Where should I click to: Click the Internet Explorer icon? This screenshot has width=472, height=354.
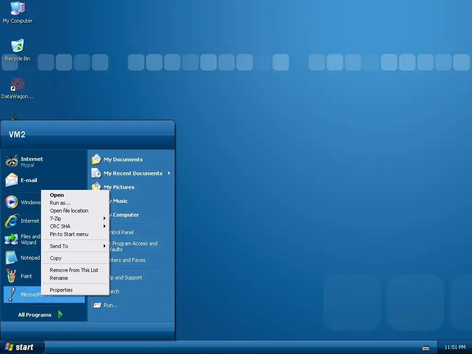pos(12,221)
